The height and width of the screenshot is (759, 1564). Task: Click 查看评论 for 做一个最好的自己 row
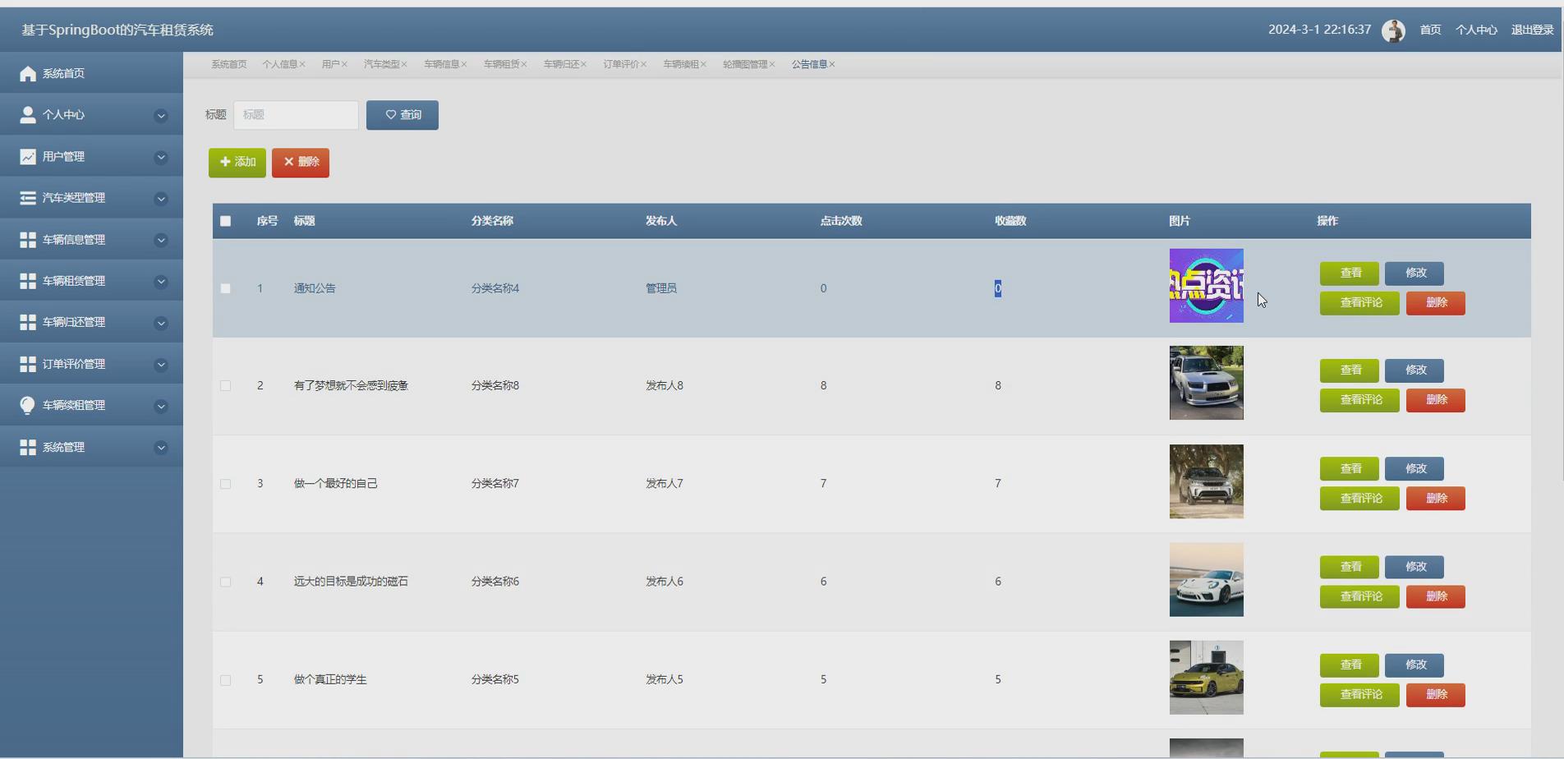1359,499
